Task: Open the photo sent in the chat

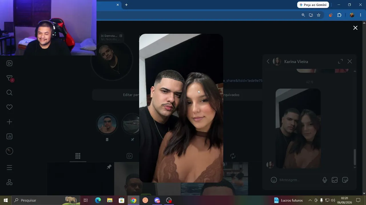Action: (x=298, y=128)
